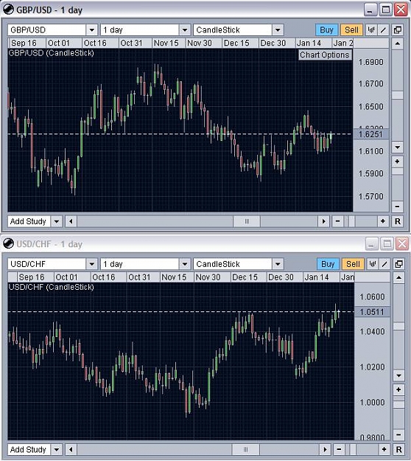Click the USD/CHF price axis zoom slider handle
Image resolution: width=411 pixels, height=461 pixels.
point(398,405)
